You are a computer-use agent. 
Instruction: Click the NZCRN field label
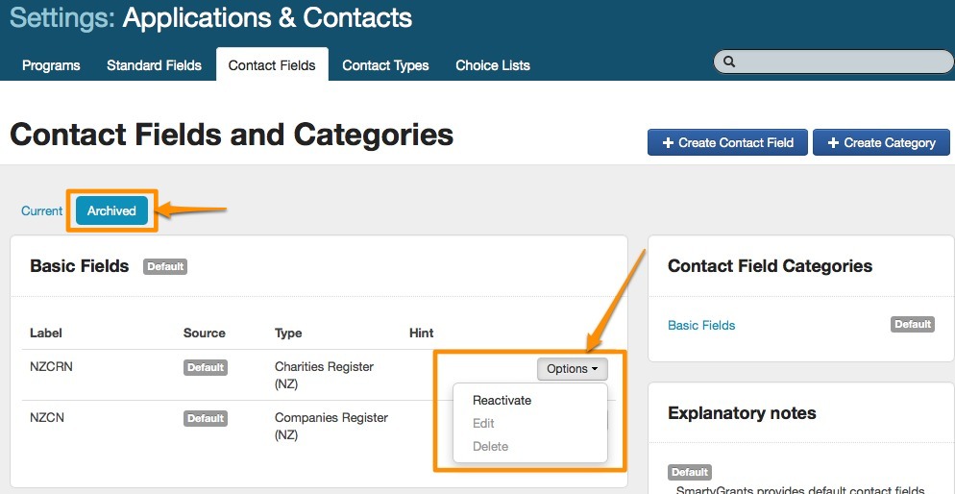point(50,367)
